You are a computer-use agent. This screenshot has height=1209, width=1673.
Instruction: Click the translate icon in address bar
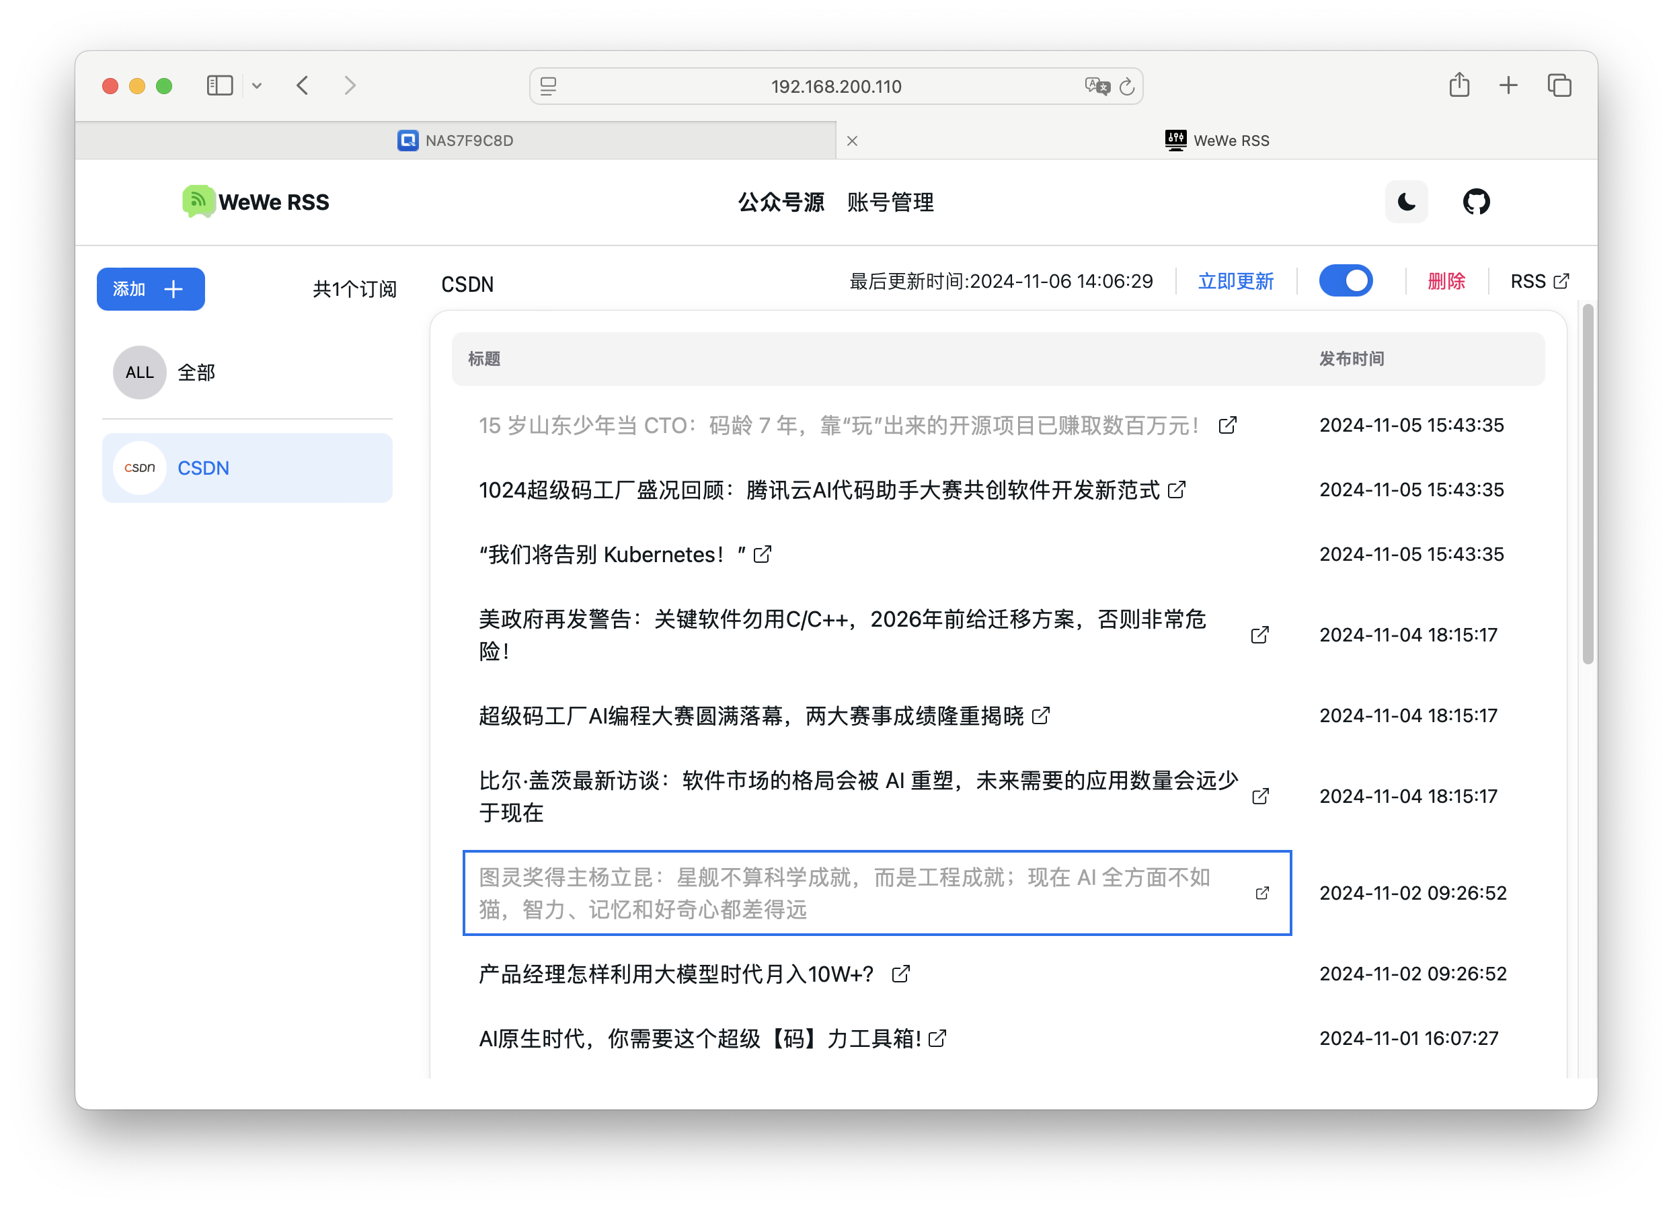tap(1097, 86)
